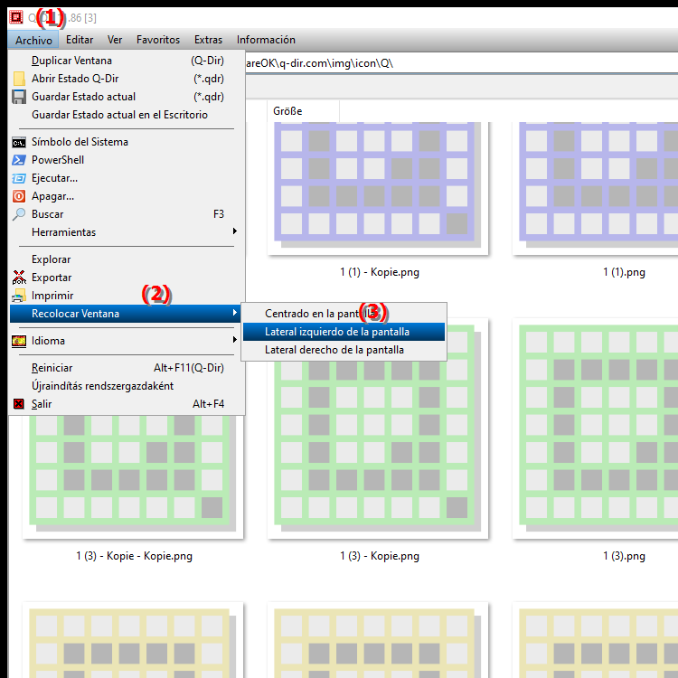678x678 pixels.
Task: Open the Ver menu
Action: coord(115,40)
